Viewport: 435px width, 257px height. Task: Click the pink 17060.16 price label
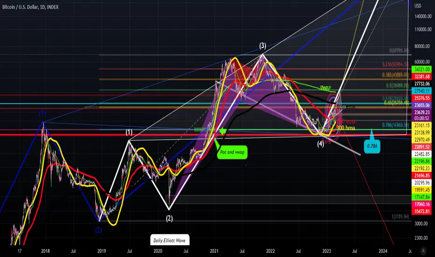coord(421,204)
